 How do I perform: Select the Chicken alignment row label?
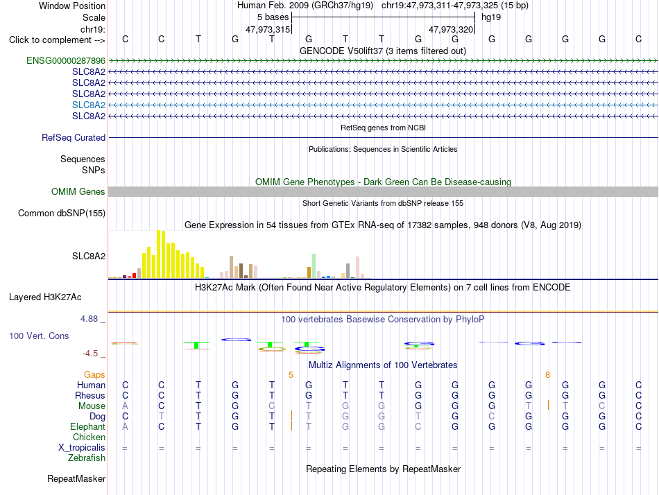click(x=89, y=437)
